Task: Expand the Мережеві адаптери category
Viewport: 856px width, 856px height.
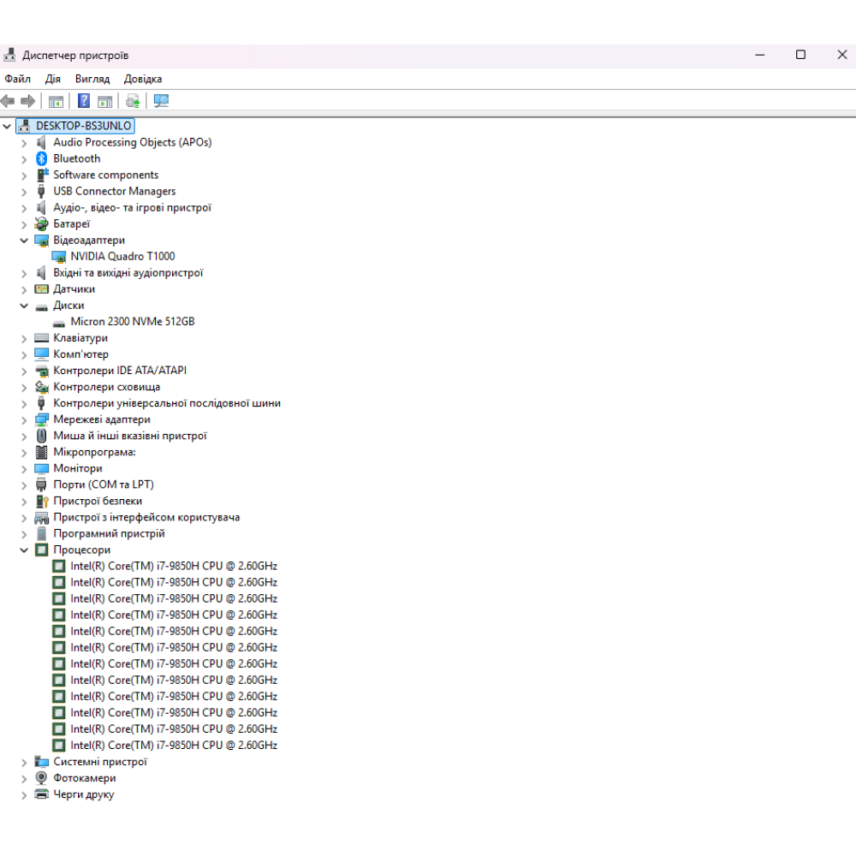Action: 24,419
